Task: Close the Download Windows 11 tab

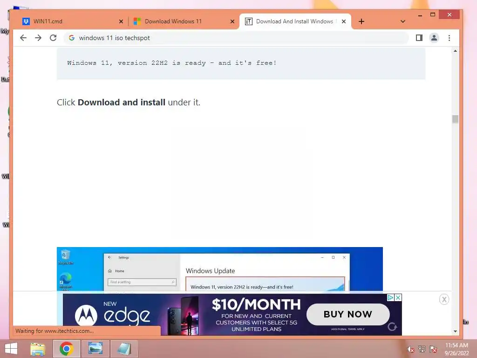Action: coord(232,21)
